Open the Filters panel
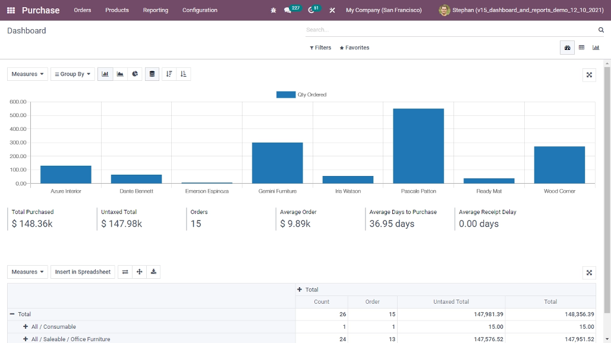Viewport: 611px width, 343px height. pyautogui.click(x=320, y=48)
